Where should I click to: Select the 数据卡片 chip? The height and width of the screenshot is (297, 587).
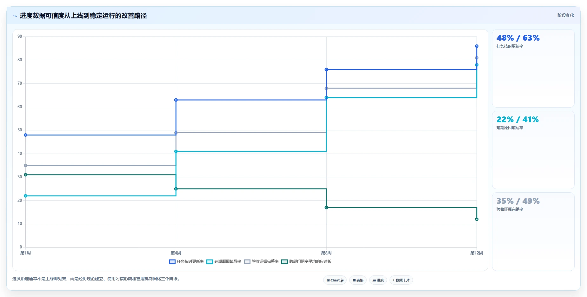click(401, 280)
